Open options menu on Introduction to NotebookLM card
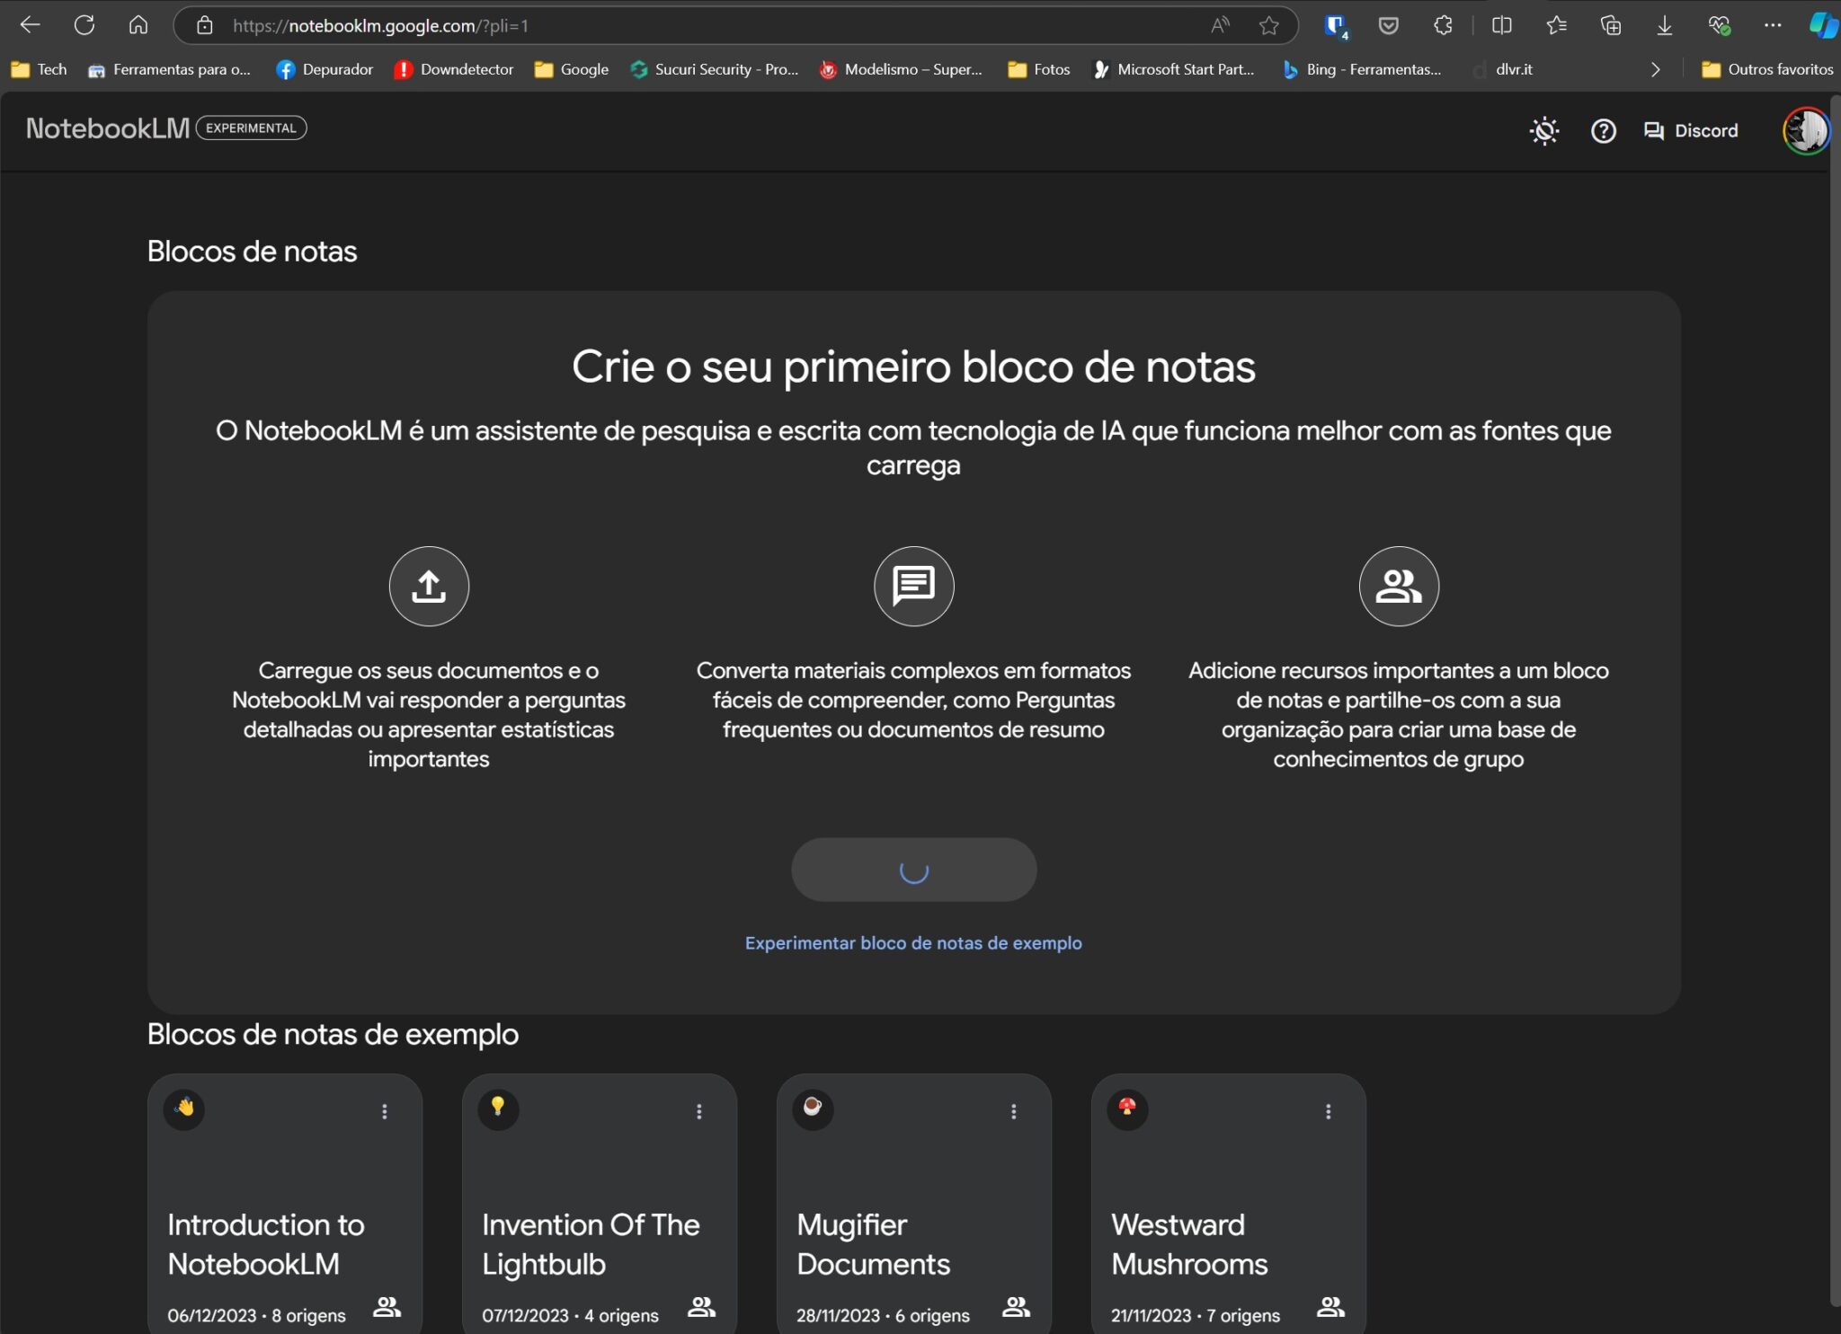 tap(385, 1111)
